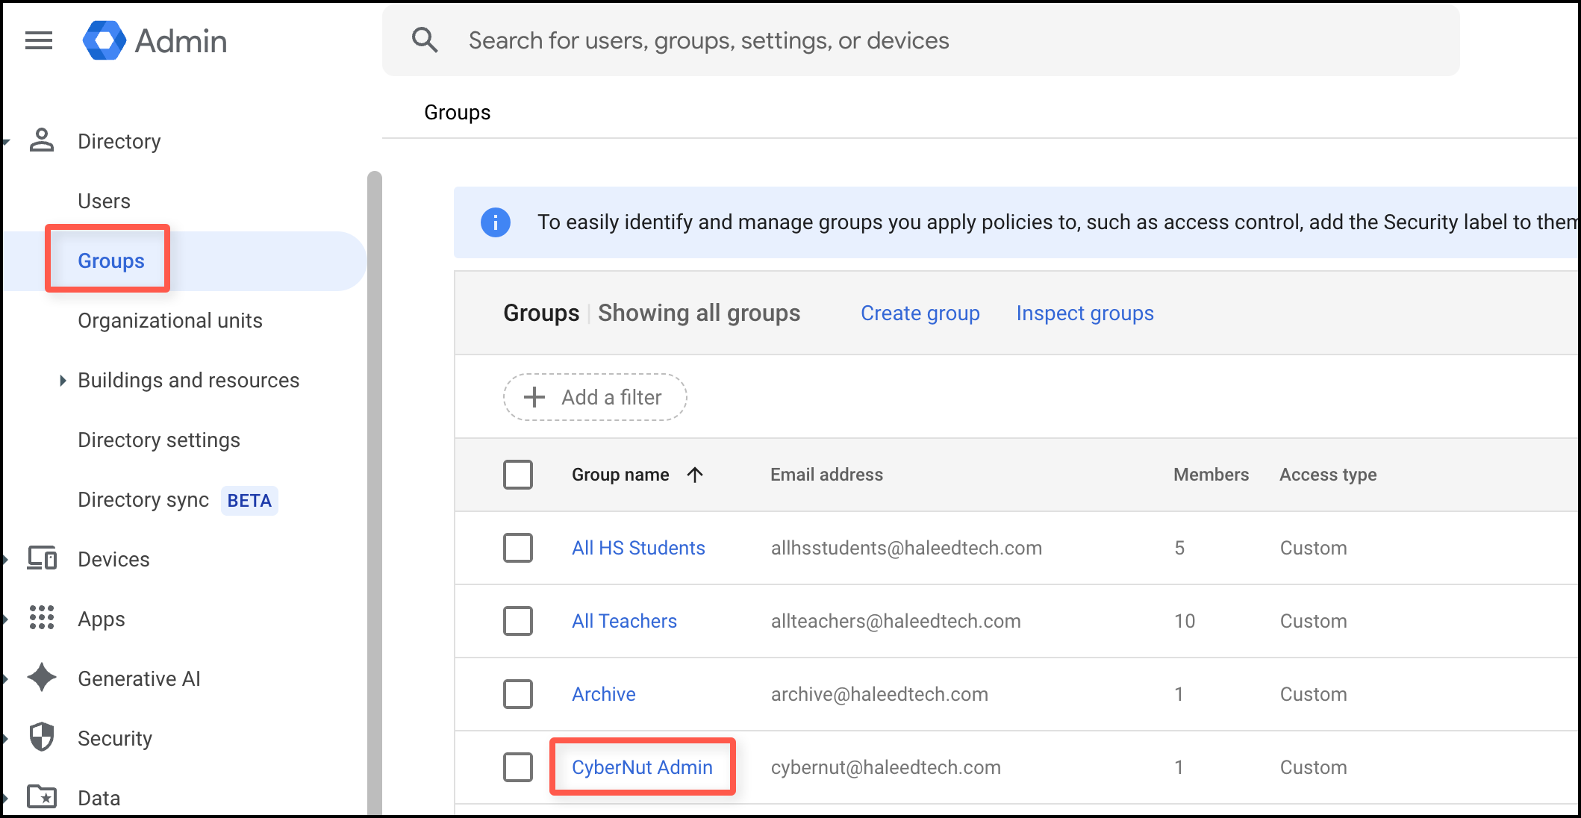Click the blue info banner icon
Screen dimensions: 1581x818
click(x=496, y=222)
